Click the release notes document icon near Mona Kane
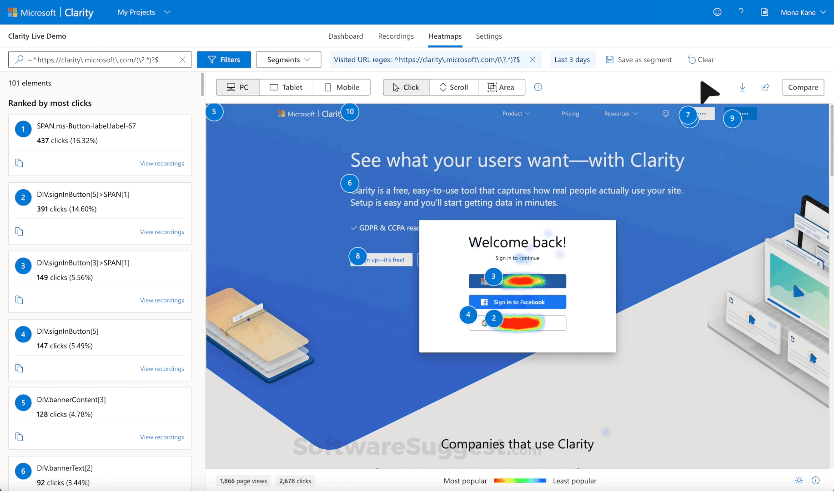834x491 pixels. click(764, 12)
